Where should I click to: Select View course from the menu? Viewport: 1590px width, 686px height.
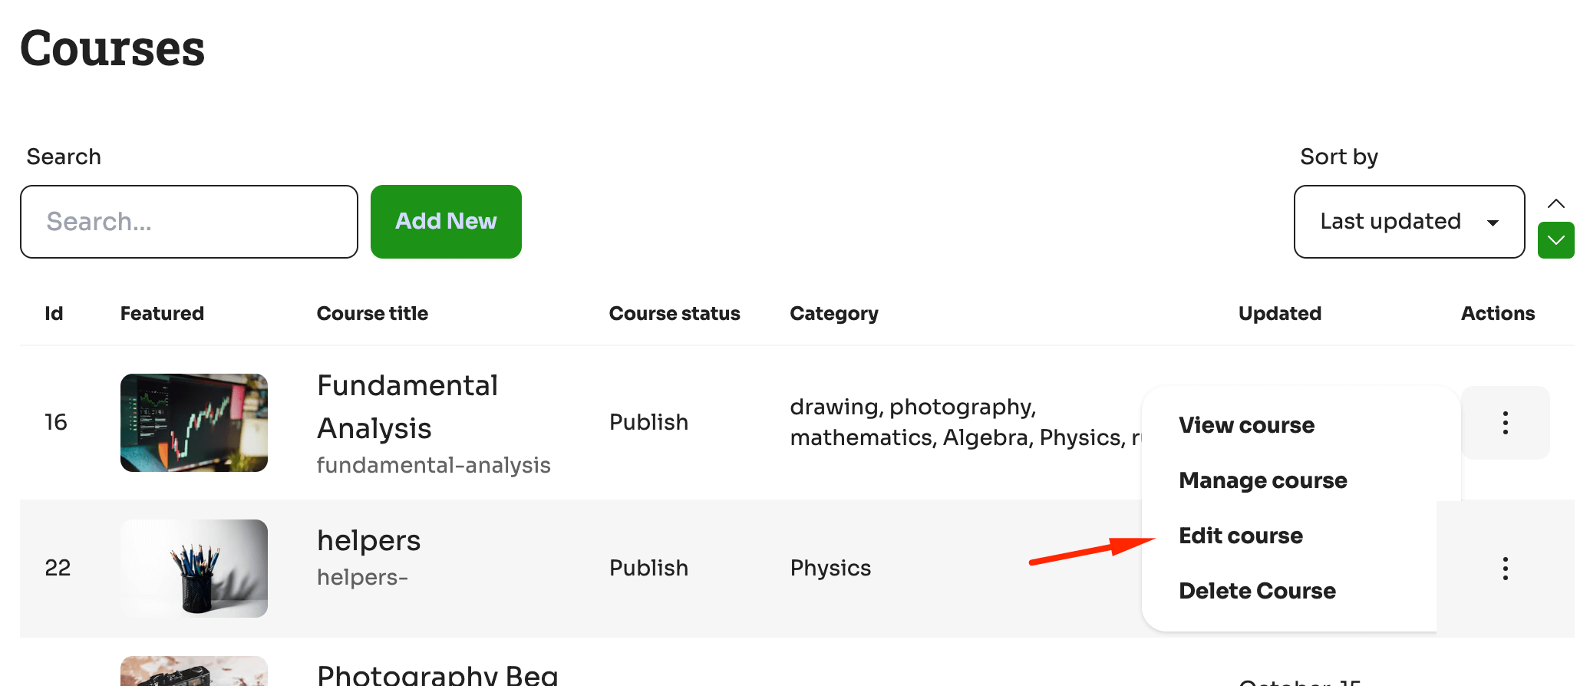point(1246,425)
